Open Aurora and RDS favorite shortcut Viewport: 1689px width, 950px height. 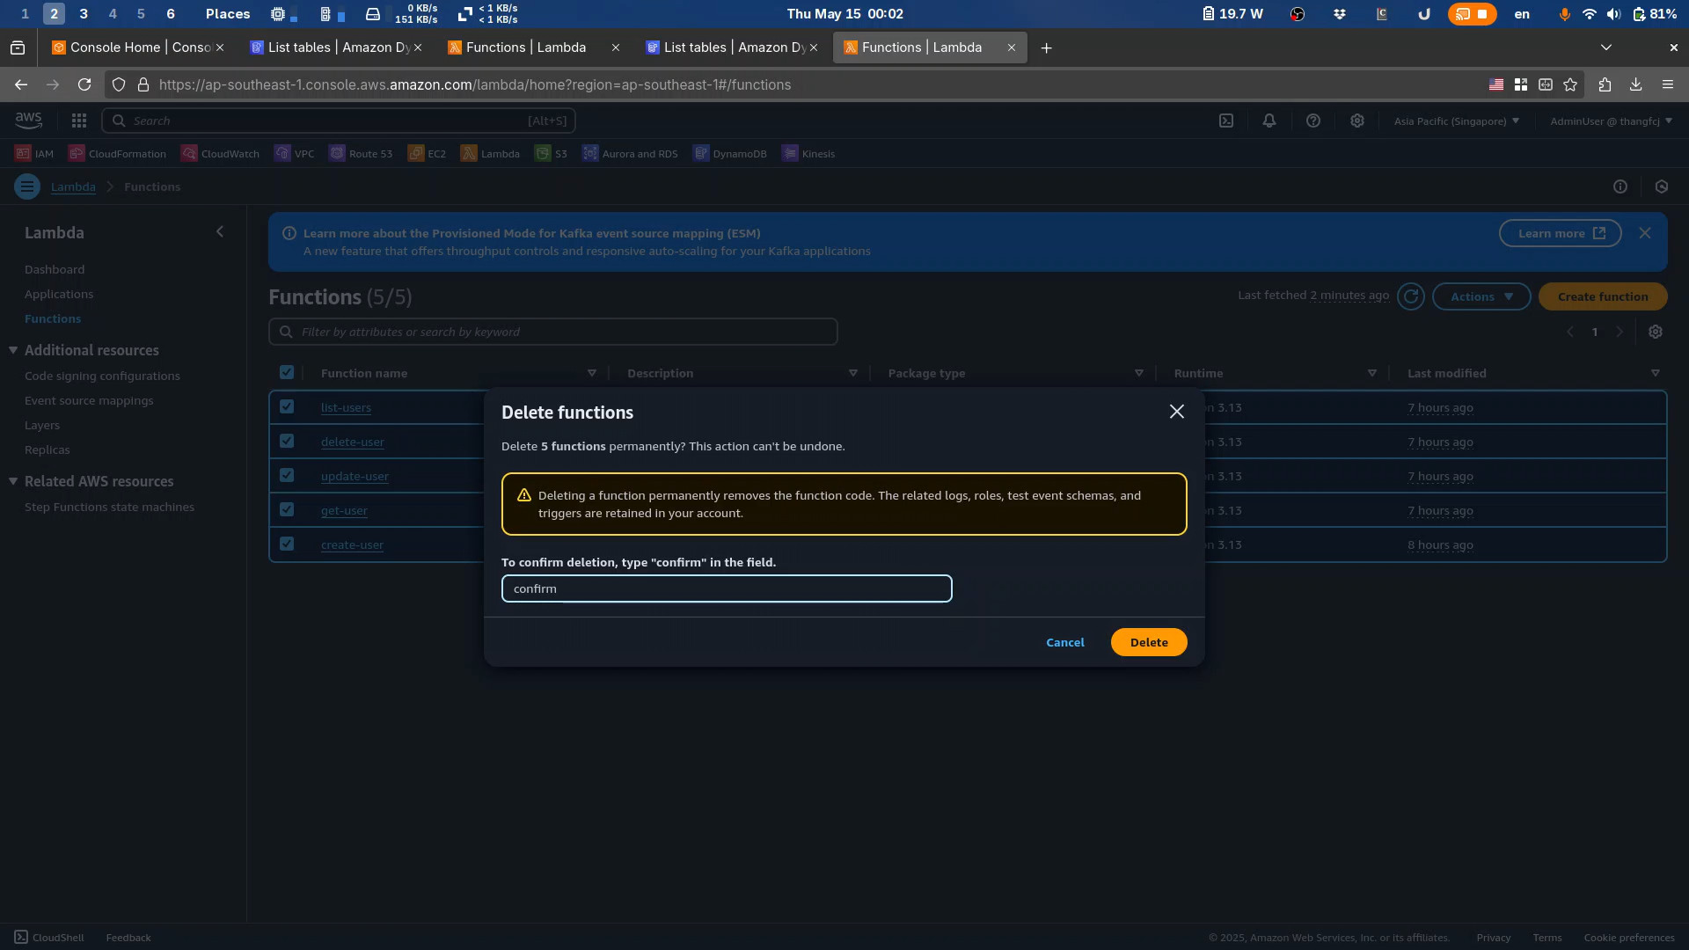click(x=630, y=153)
